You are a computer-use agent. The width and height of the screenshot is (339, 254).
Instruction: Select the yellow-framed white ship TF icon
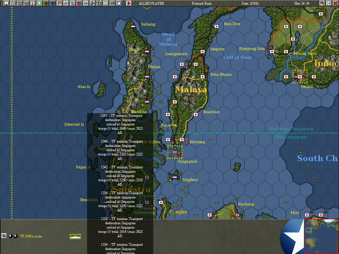(x=75, y=237)
